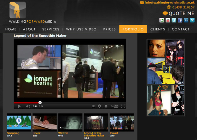
Task: Click the orange speech bubble icon
Action: (x=165, y=13)
